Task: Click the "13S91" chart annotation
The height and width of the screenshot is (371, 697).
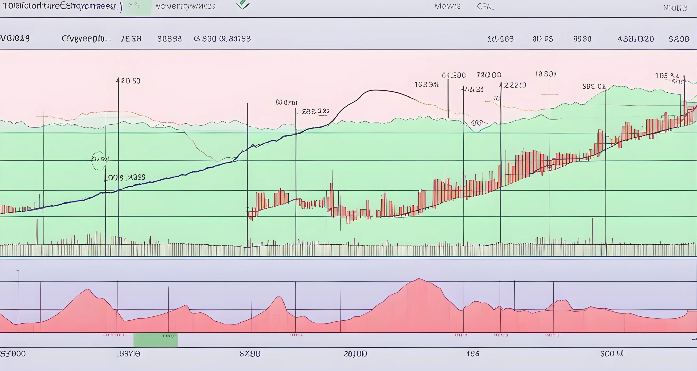Action: 546,74
